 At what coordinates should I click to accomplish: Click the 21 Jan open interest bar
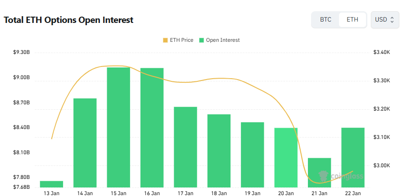(x=320, y=173)
